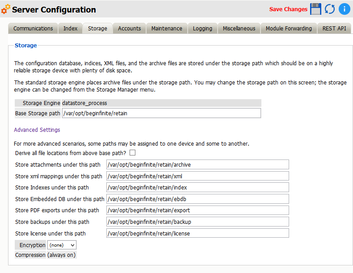Screen dimensions: 353x273
Task: Click the save changes floppy disk icon
Action: [316, 9]
